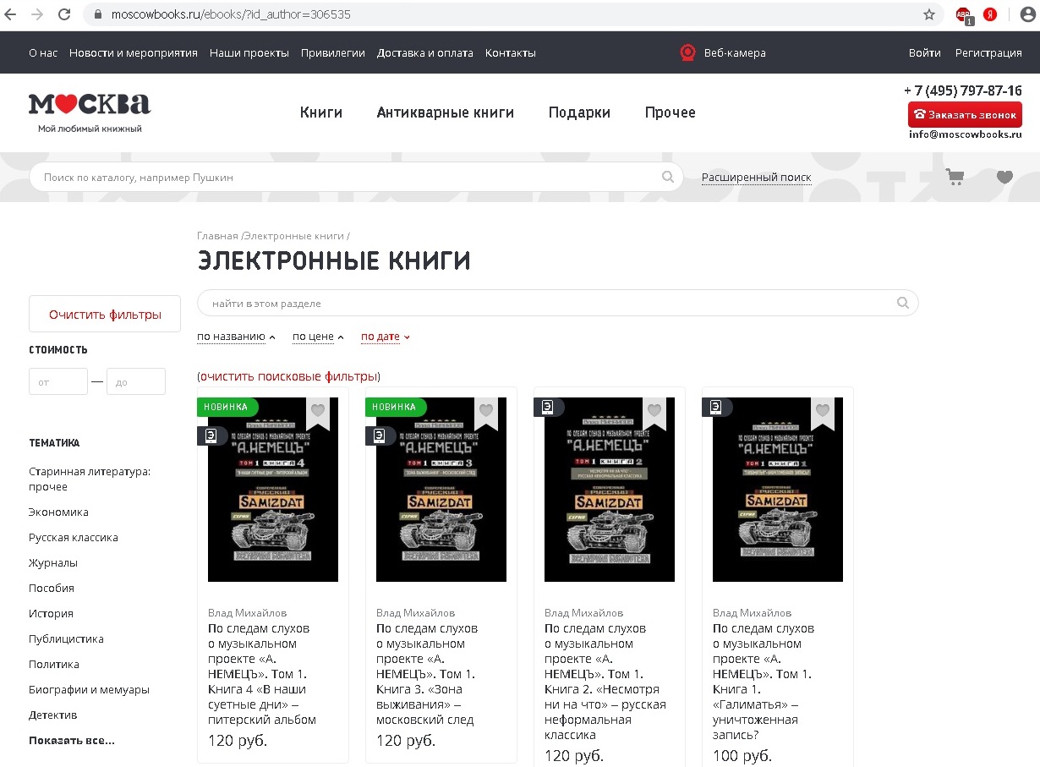The height and width of the screenshot is (767, 1040).
Task: Click the section search magnifier icon
Action: point(903,303)
